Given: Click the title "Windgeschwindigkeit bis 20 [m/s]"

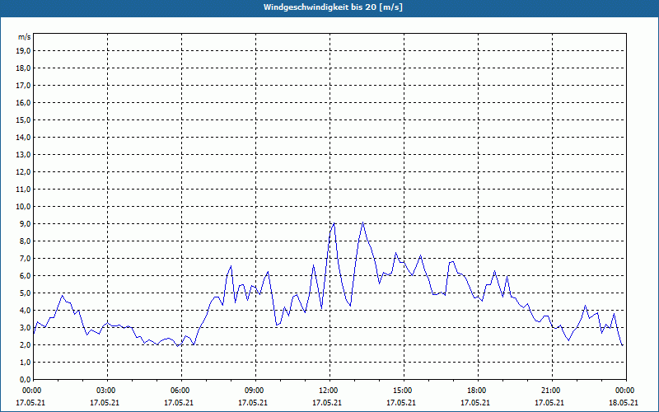Looking at the screenshot, I should 333,7.
